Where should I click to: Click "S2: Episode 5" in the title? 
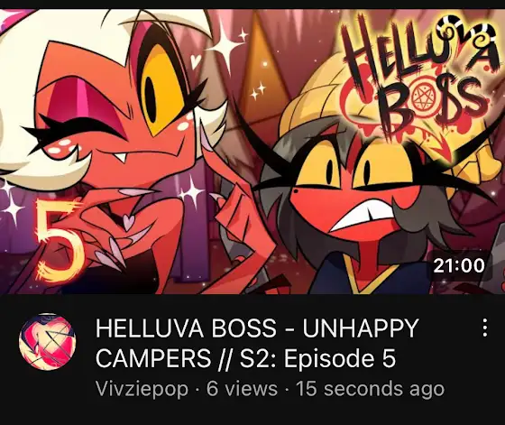coord(317,358)
